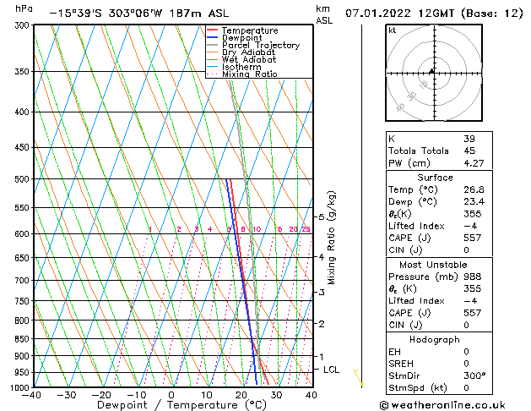Screen dimensions: 531x411
Task: Click the EH label in hodograph table
Action: click(394, 352)
